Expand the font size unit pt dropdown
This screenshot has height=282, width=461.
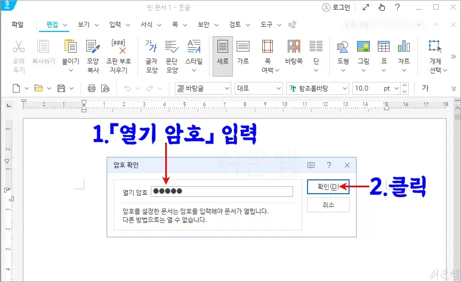pos(397,88)
